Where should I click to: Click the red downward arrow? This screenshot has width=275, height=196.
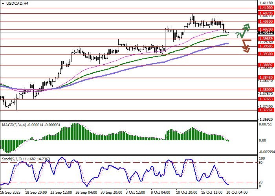pos(246,46)
